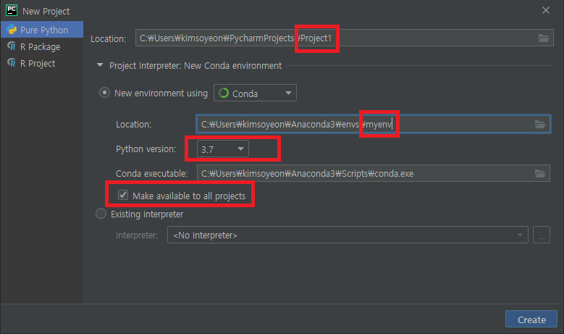Select Pure Python project type
The width and height of the screenshot is (564, 334).
42,30
